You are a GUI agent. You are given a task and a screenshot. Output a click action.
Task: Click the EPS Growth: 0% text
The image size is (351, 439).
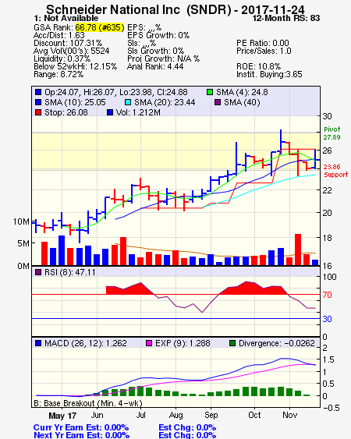(x=158, y=35)
